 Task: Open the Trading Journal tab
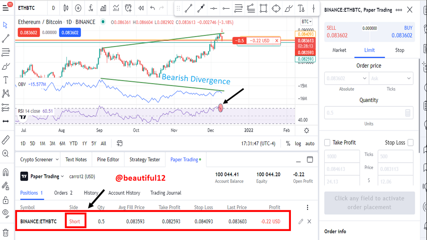[166, 193]
